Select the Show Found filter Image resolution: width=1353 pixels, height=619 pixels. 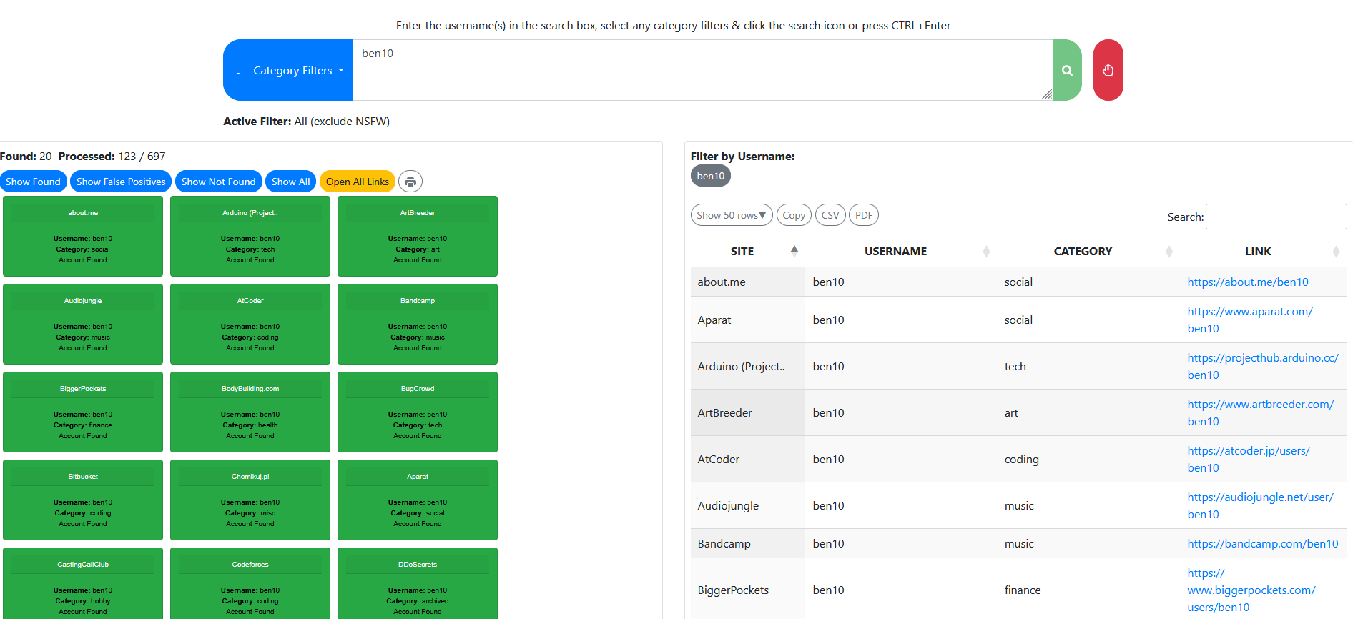pyautogui.click(x=33, y=182)
